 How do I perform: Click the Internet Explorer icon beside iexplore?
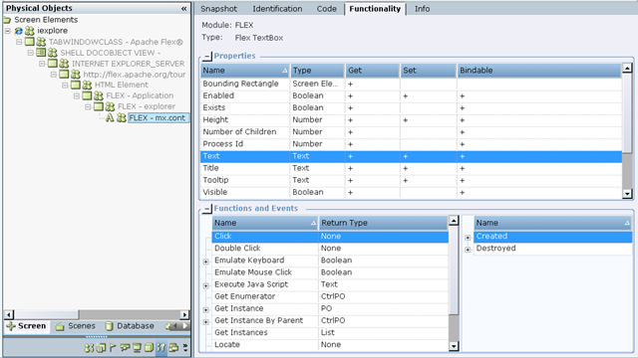coord(18,31)
